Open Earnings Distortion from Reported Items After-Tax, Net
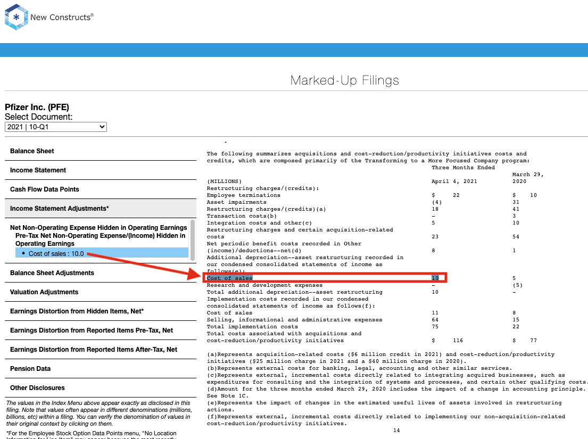Screen dimensions: 588x439 click(101, 350)
